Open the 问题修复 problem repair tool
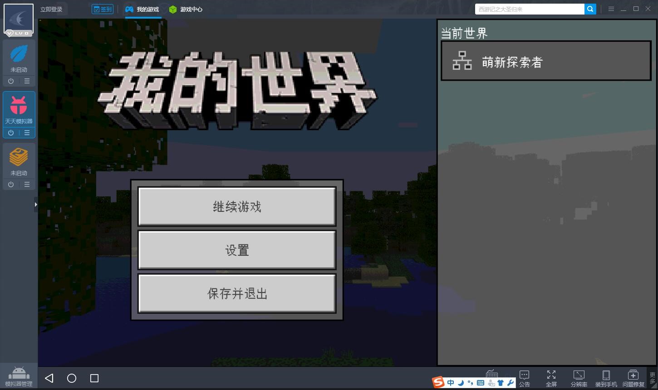The height and width of the screenshot is (390, 658). [633, 378]
